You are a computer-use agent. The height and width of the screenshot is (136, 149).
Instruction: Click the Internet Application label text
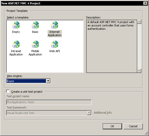[x=55, y=34]
